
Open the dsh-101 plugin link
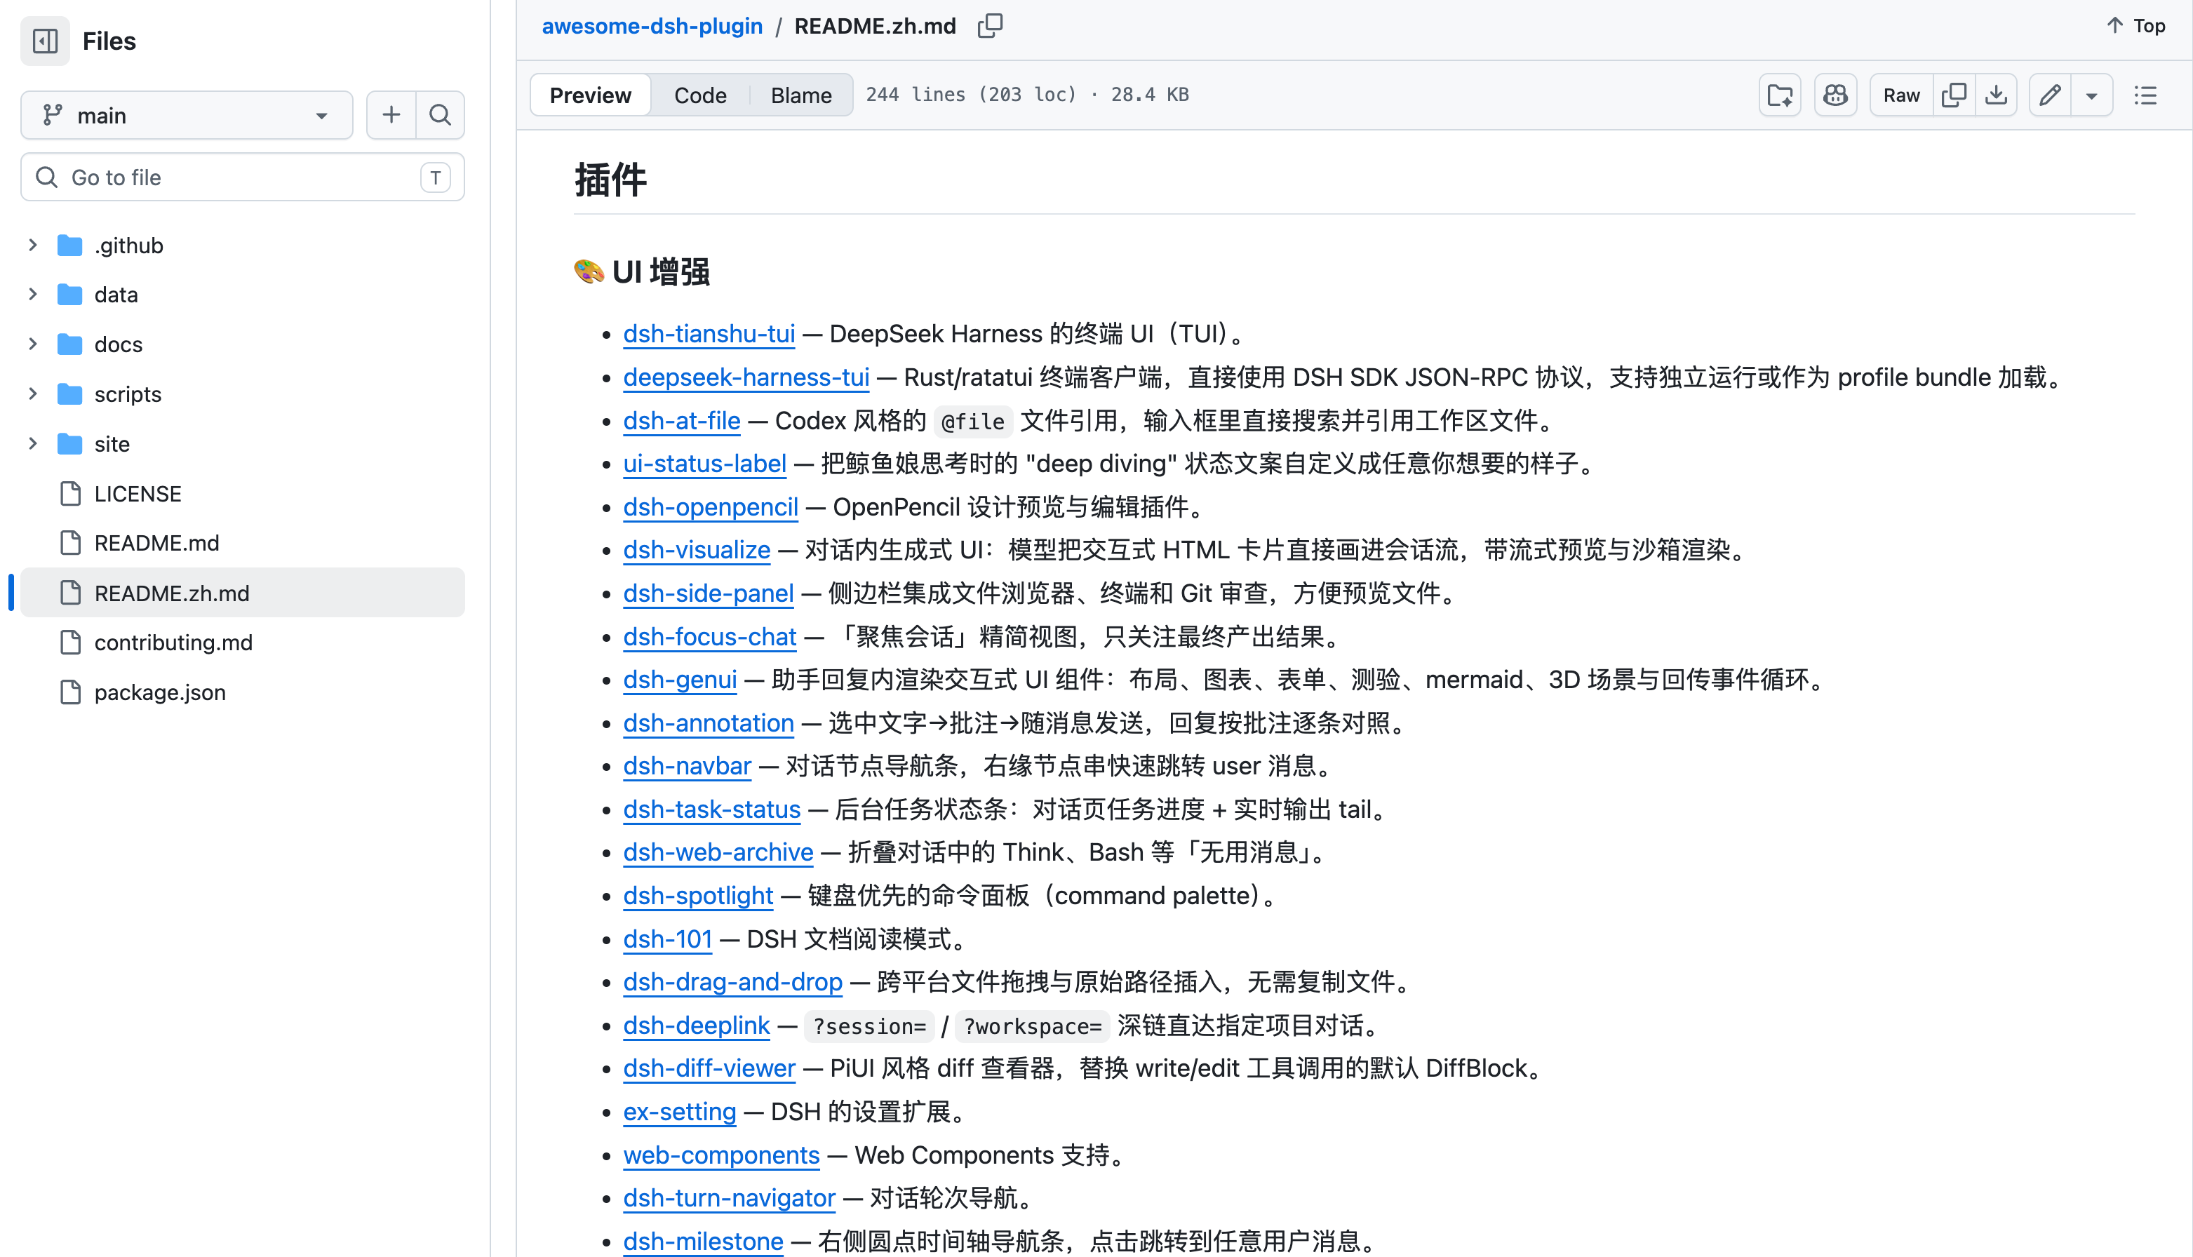[667, 939]
